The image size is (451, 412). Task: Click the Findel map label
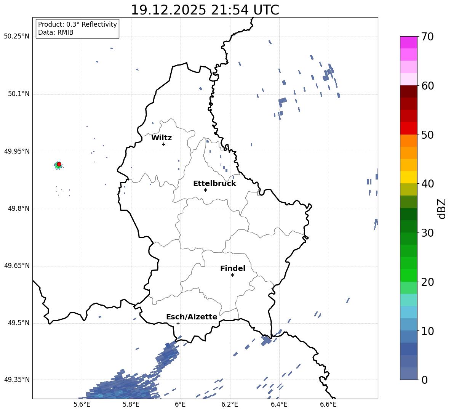tap(233, 268)
